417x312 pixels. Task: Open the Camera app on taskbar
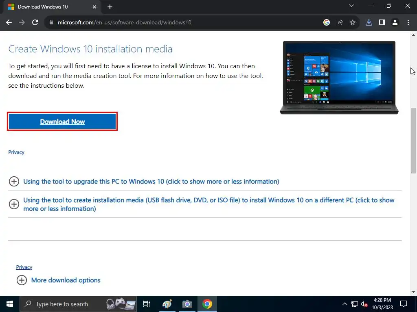click(187, 304)
